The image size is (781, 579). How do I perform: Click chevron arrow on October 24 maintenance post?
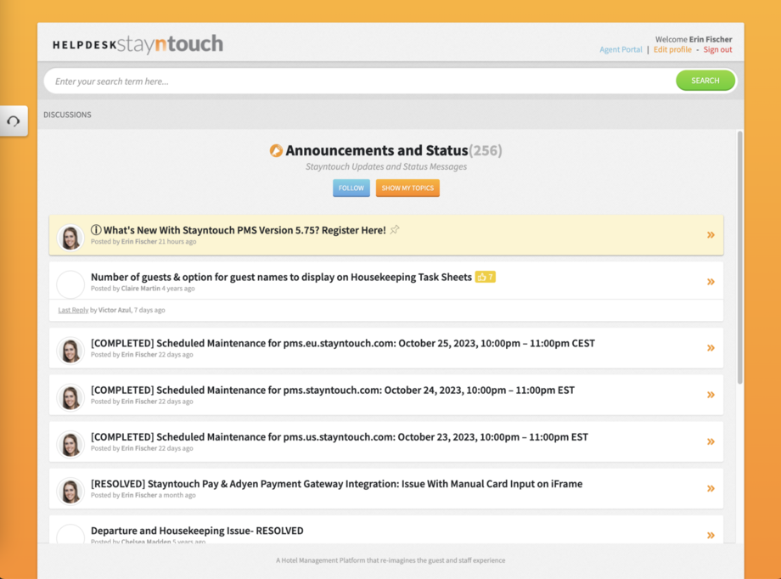tap(711, 395)
